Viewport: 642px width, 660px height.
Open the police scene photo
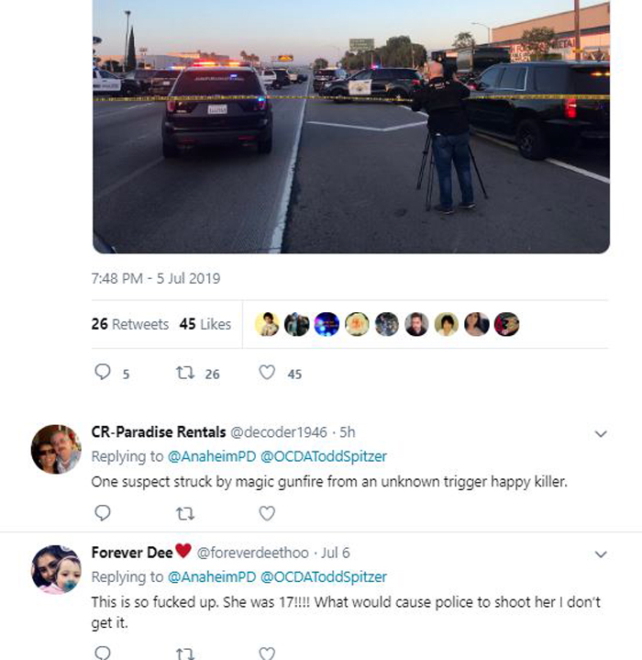pos(351,127)
